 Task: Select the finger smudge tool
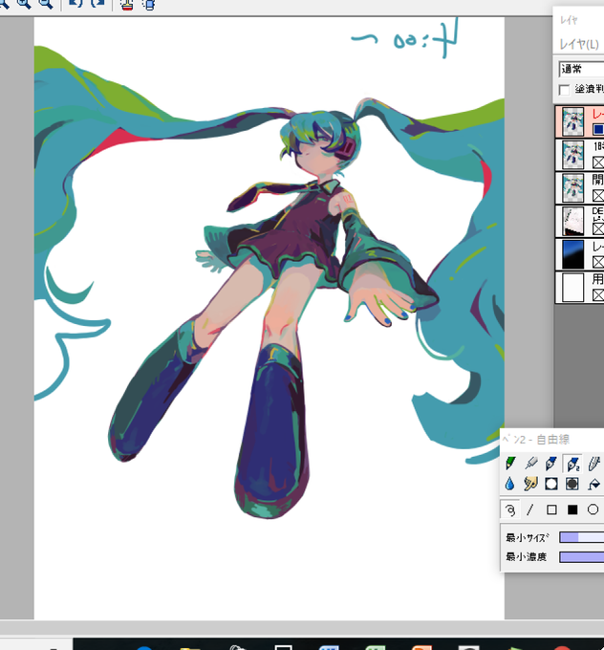coord(531,484)
